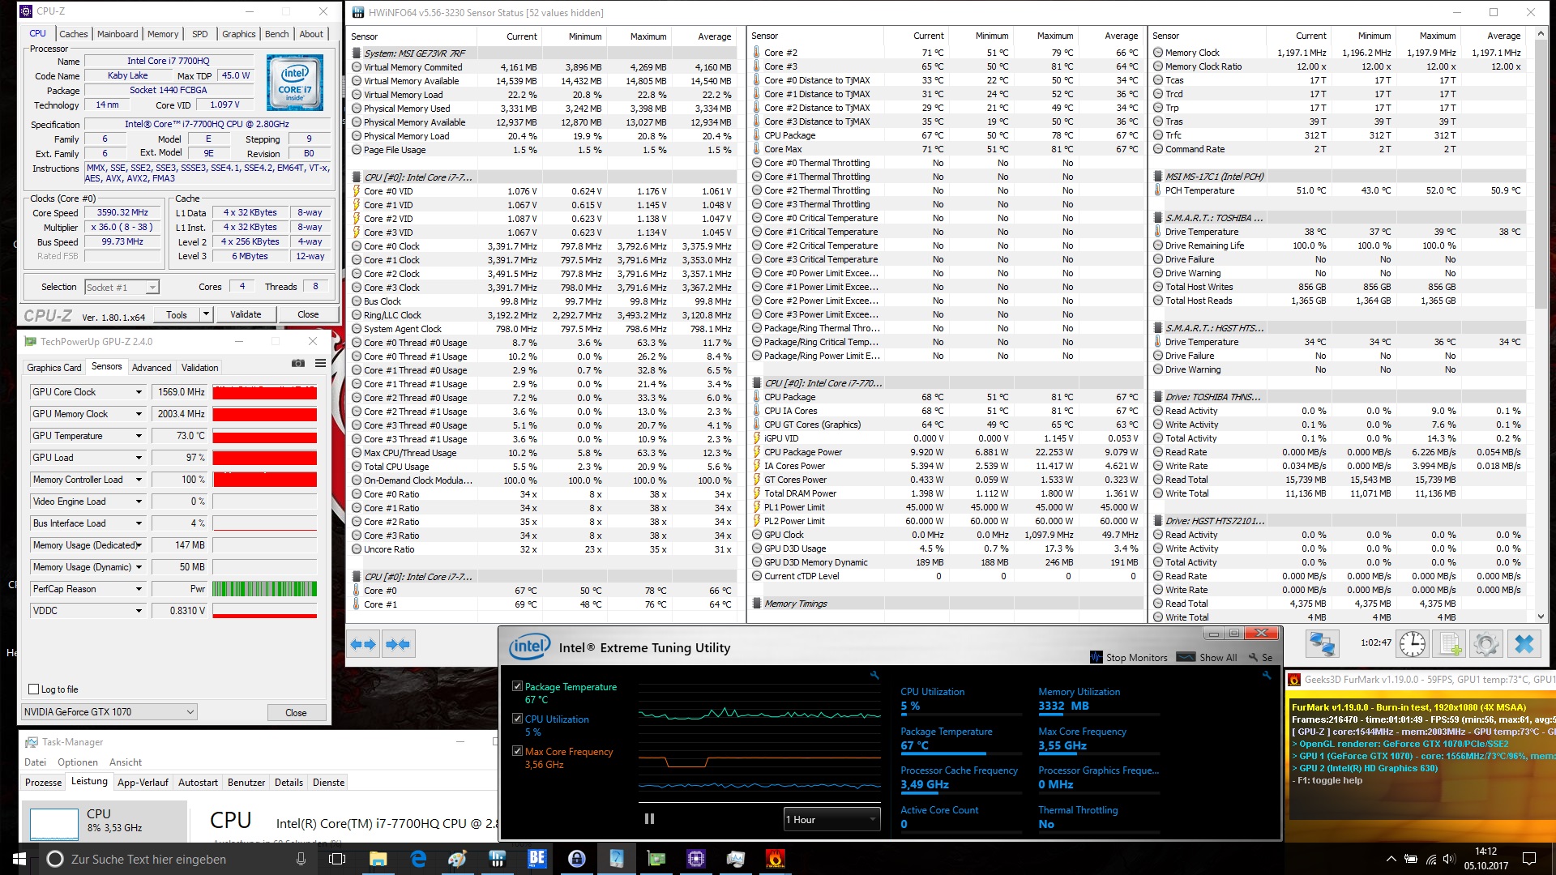Toggle Max Core Frequency checkbox in XTU
The height and width of the screenshot is (875, 1556).
[517, 751]
